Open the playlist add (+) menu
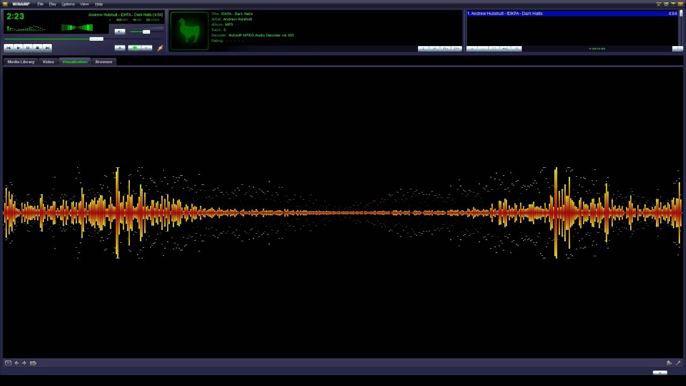Image resolution: width=686 pixels, height=386 pixels. click(472, 48)
